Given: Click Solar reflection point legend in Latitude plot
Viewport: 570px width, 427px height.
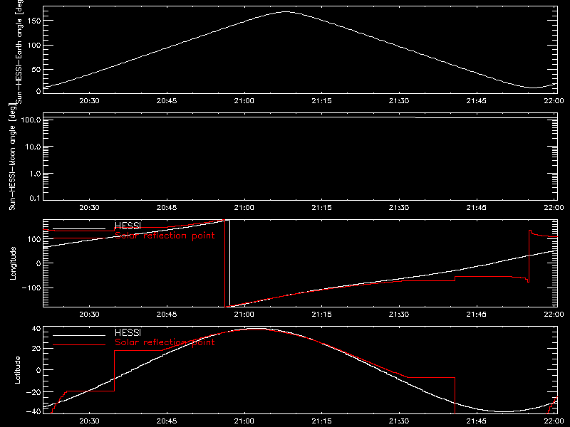Looking at the screenshot, I should (x=165, y=342).
